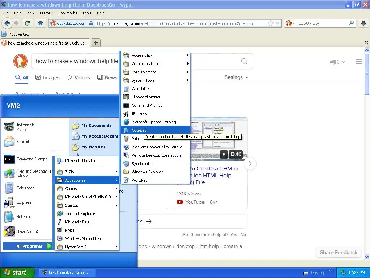This screenshot has height=278, width=370.
Task: Open the DuckDuckGo hamburger menu
Action: pyautogui.click(x=359, y=62)
